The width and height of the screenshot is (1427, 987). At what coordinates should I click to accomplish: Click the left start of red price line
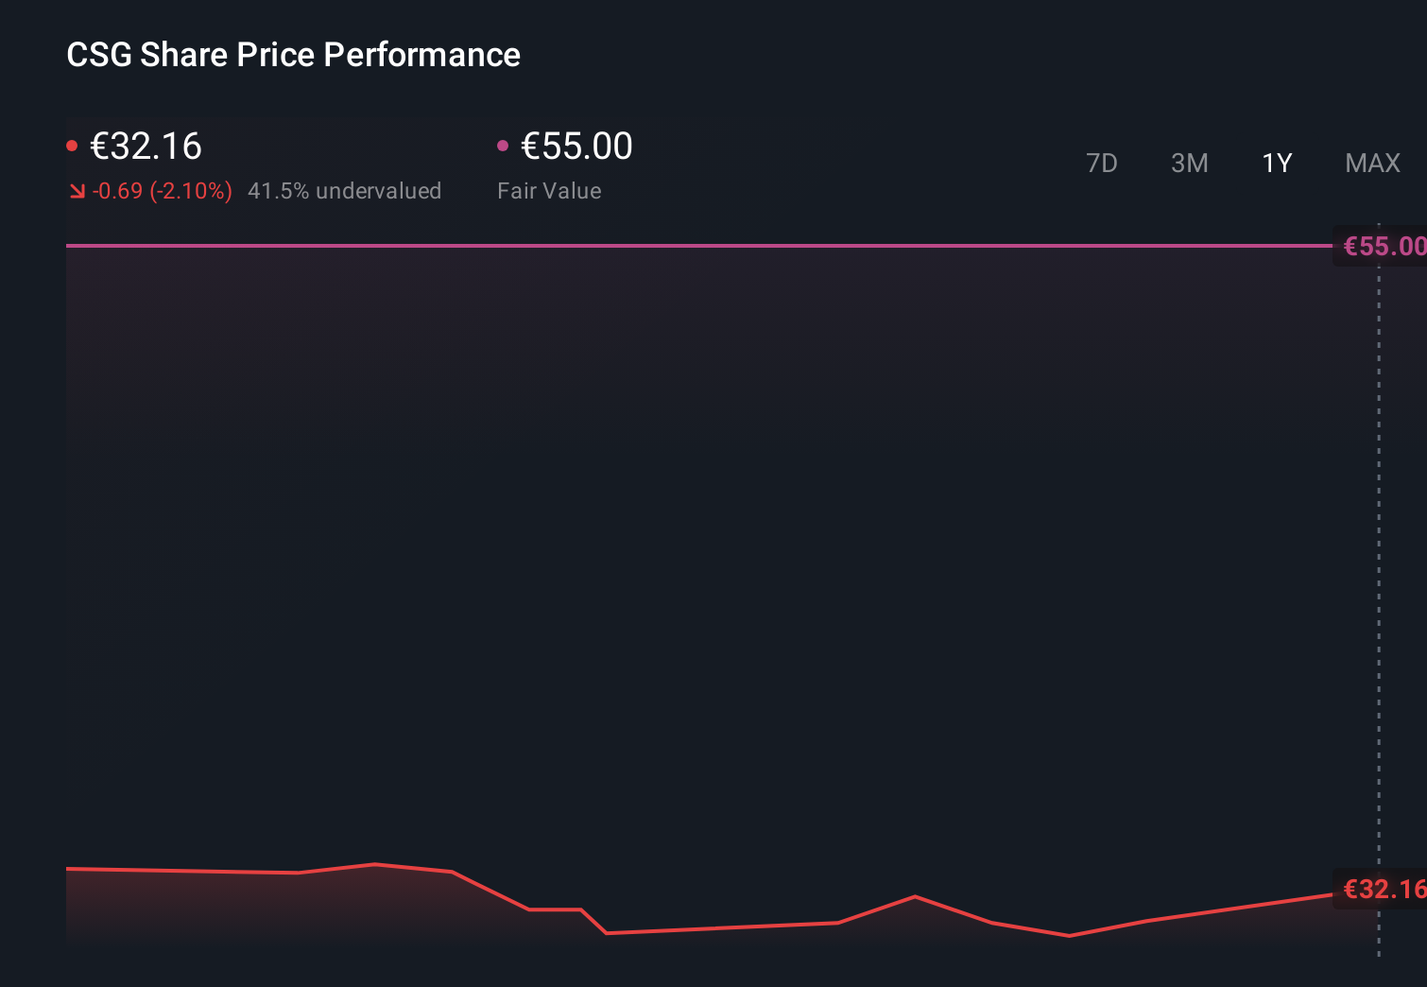tap(70, 868)
